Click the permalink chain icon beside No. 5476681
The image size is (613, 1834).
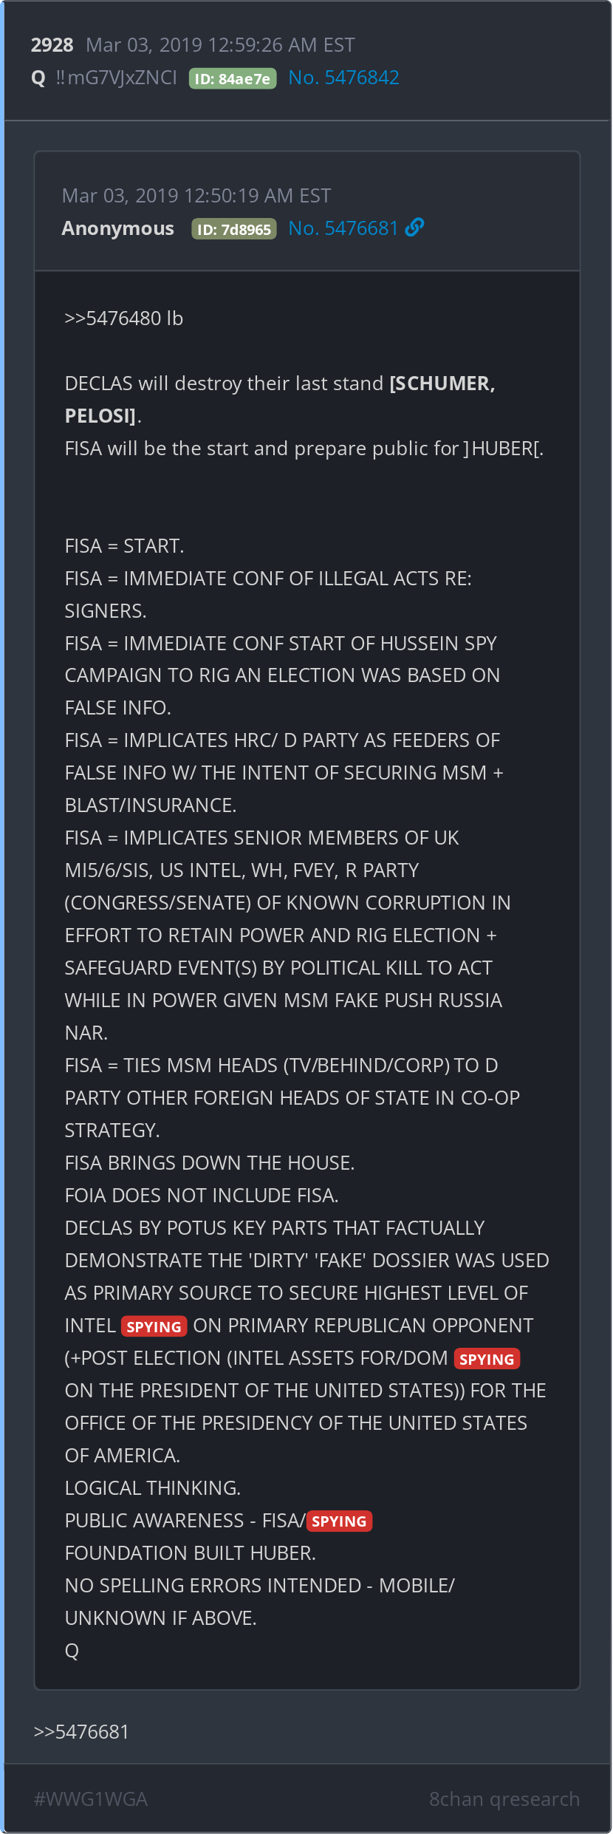pos(415,228)
